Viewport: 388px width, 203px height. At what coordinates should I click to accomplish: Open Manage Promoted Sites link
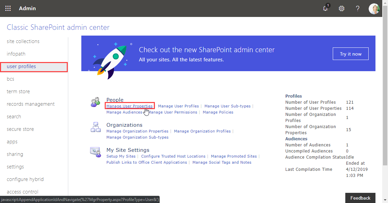click(x=234, y=156)
